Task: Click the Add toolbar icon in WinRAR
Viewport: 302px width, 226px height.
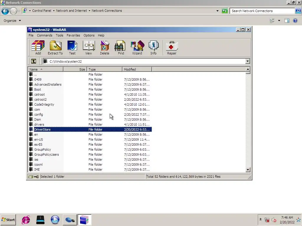Action: [x=38, y=48]
